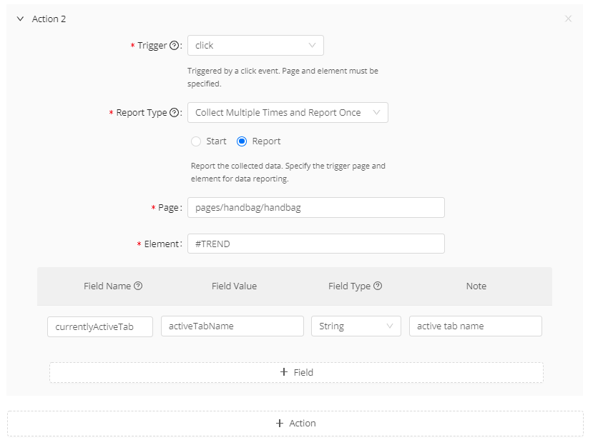Collapse the Action 2 section chevron
Screen dimensions: 593x445
(x=20, y=19)
